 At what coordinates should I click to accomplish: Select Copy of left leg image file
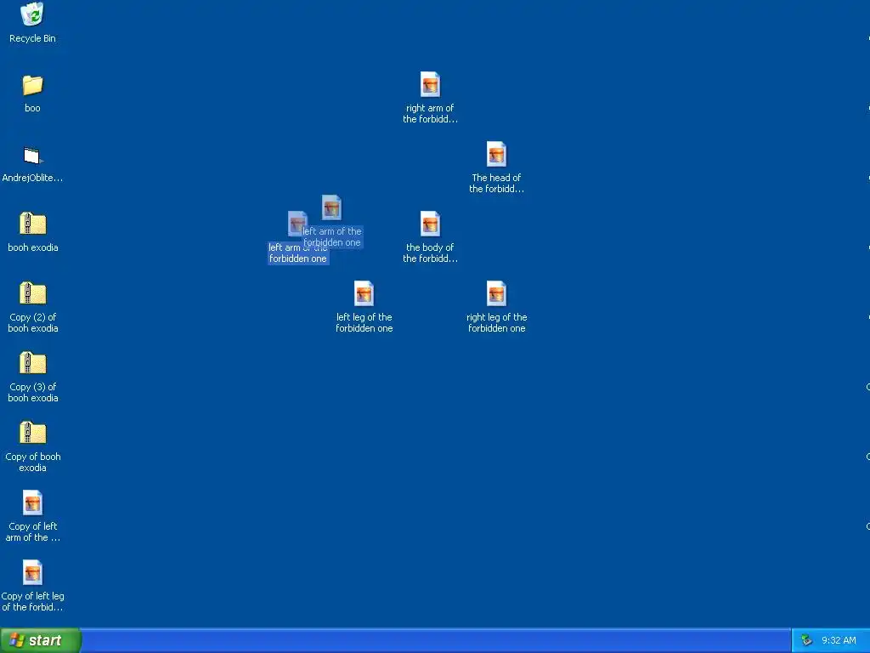coord(32,572)
